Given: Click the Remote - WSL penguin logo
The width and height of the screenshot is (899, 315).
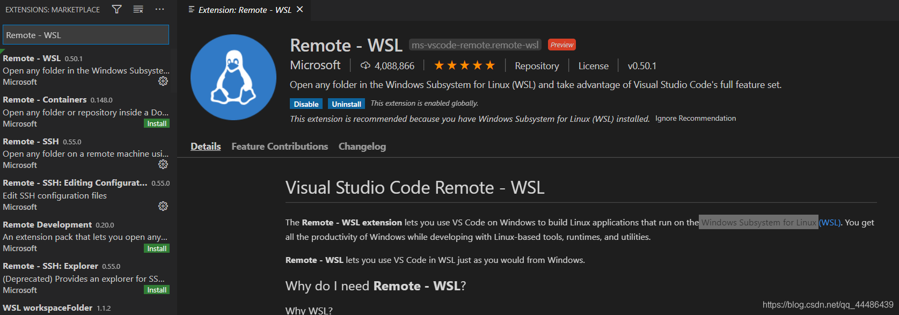Looking at the screenshot, I should coord(233,77).
